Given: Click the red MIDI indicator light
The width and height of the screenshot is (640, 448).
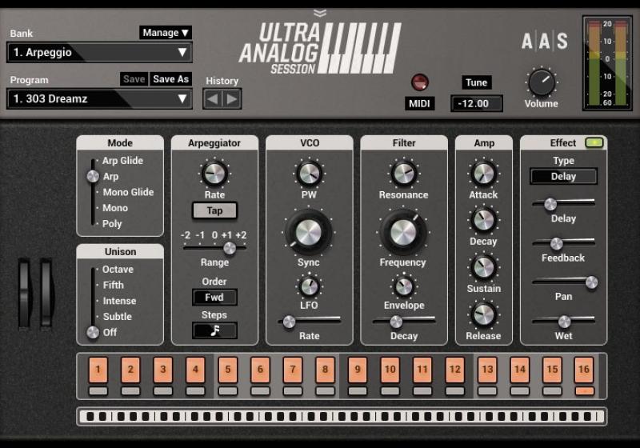Looking at the screenshot, I should point(419,82).
